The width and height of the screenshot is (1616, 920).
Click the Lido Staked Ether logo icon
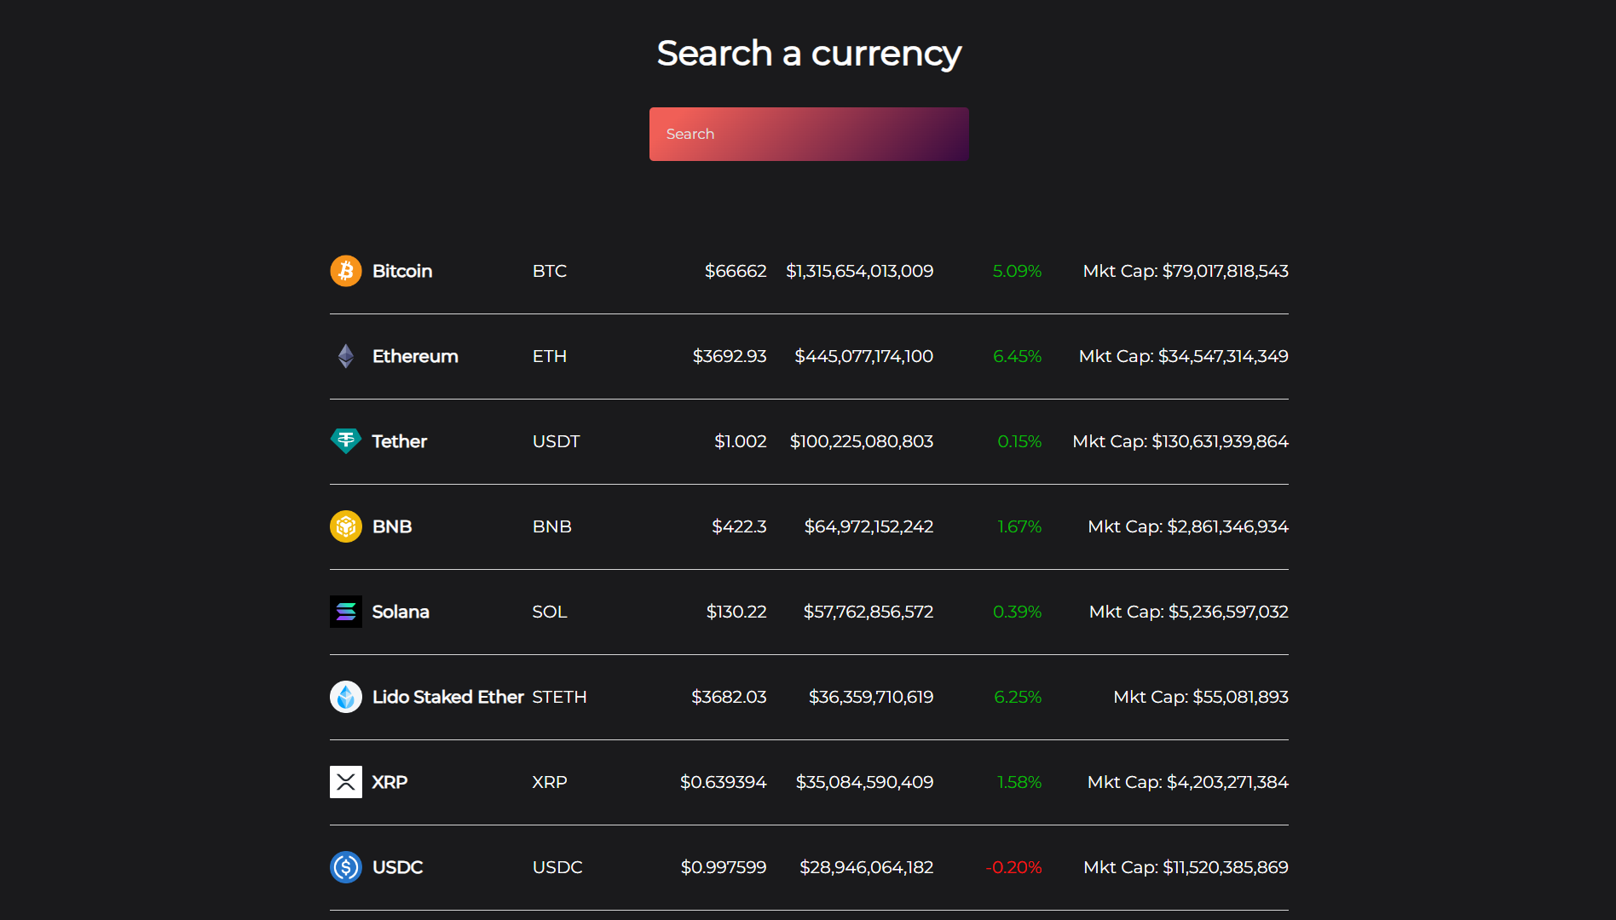(346, 697)
